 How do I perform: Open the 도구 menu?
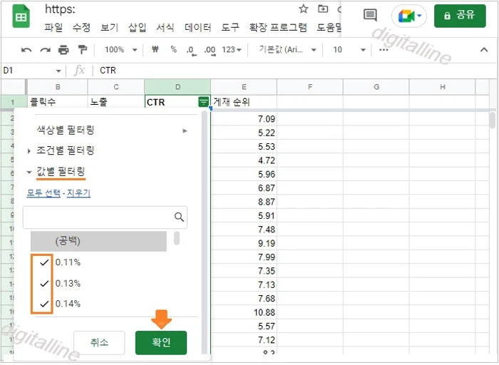230,27
